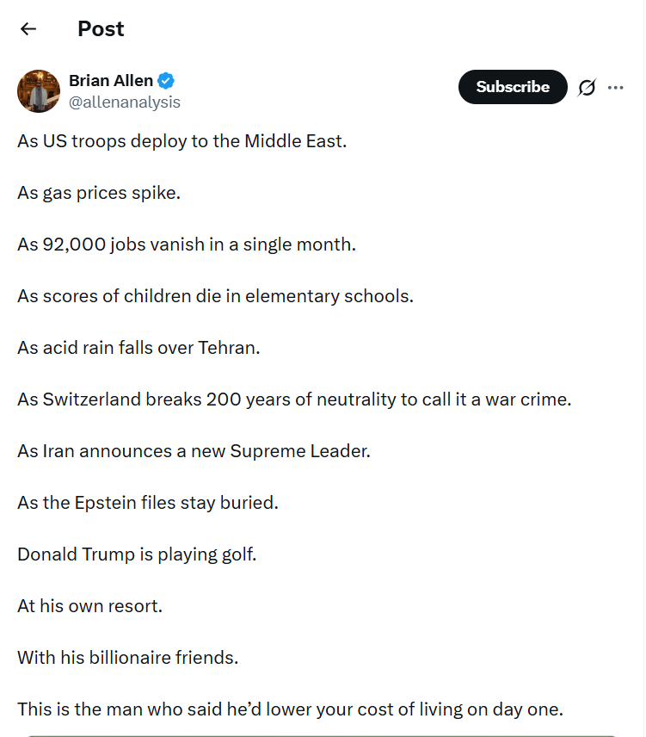Click the new Supreme Leader line

click(194, 451)
